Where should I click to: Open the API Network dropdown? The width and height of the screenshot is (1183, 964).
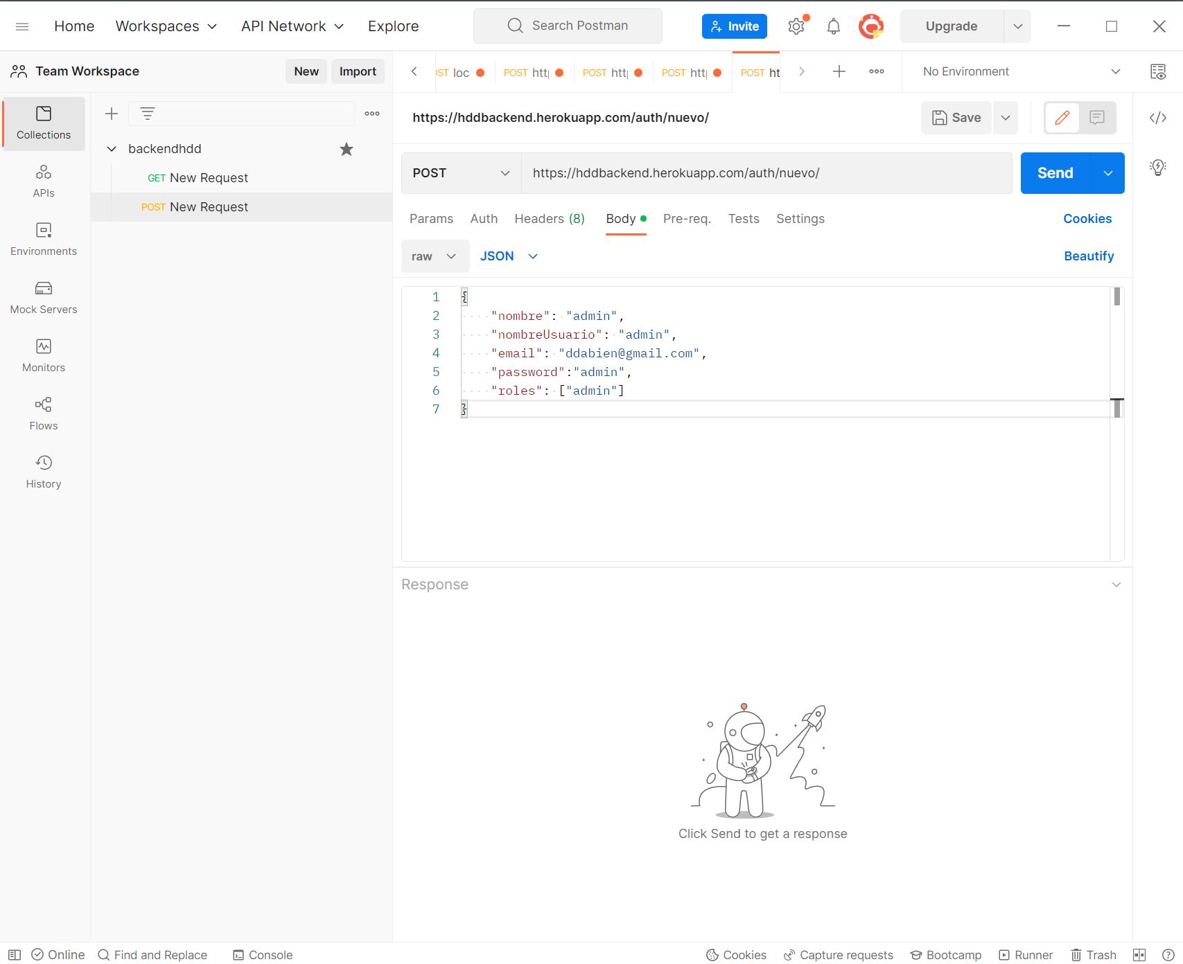(292, 26)
